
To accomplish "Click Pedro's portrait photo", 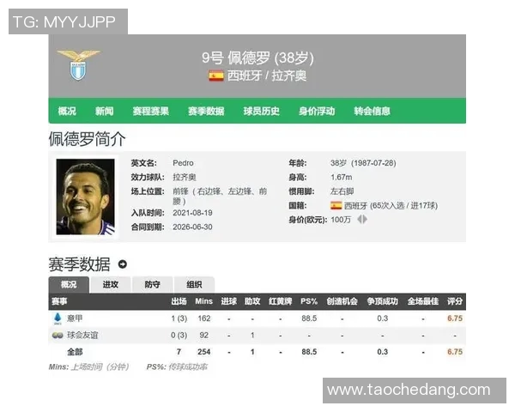I will click(85, 197).
